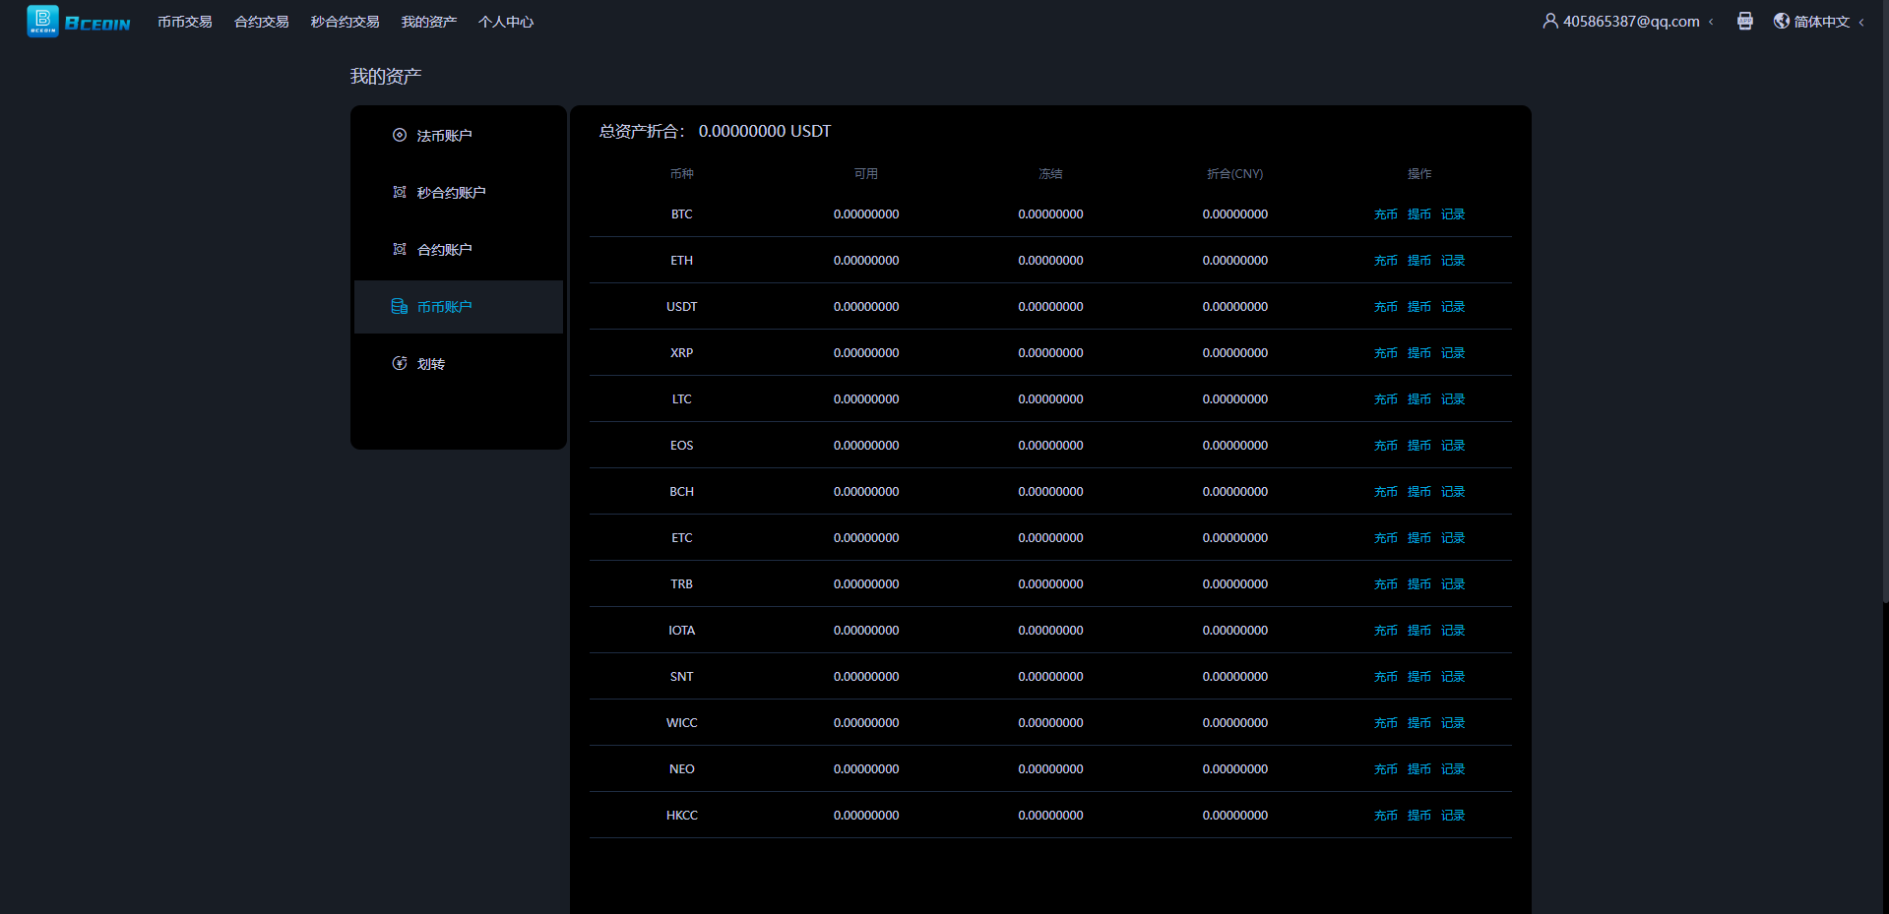Expand the 简体中文 language dropdown arrow
This screenshot has width=1889, height=914.
click(x=1861, y=22)
